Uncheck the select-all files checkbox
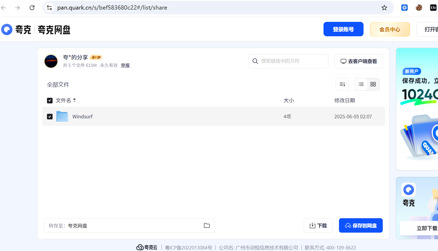 tap(50, 100)
